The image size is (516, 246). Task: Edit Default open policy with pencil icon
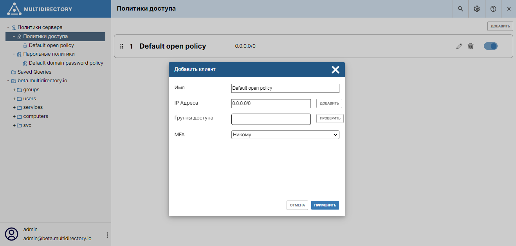click(x=459, y=46)
